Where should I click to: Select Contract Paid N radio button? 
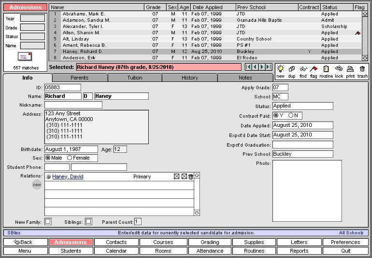click(x=291, y=115)
